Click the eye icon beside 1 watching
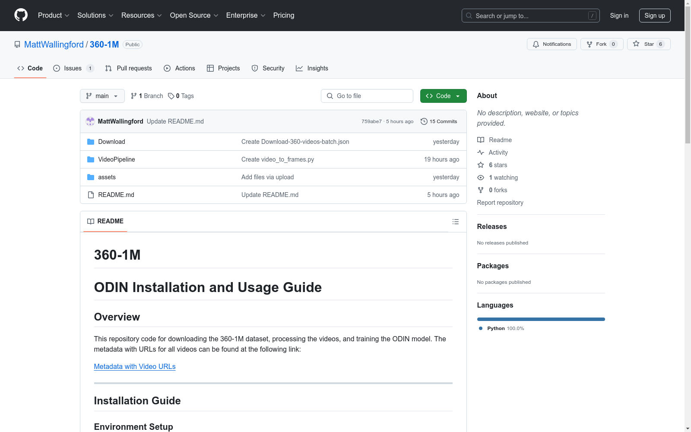This screenshot has width=691, height=432. (x=481, y=178)
